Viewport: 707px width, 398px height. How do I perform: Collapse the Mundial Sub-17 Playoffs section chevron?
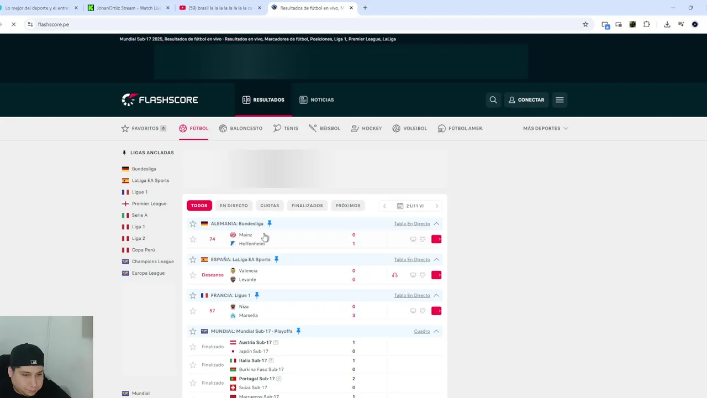(436, 331)
